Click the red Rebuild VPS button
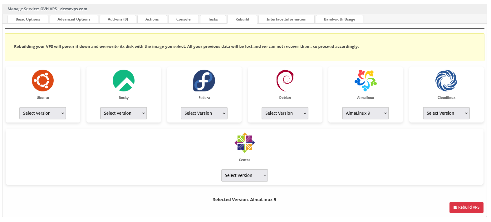The width and height of the screenshot is (491, 222). click(466, 207)
